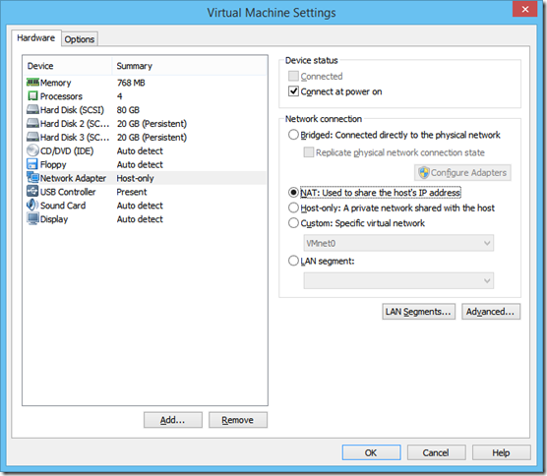Click the Floppy drive icon
This screenshot has height=476, width=547.
pyautogui.click(x=32, y=164)
